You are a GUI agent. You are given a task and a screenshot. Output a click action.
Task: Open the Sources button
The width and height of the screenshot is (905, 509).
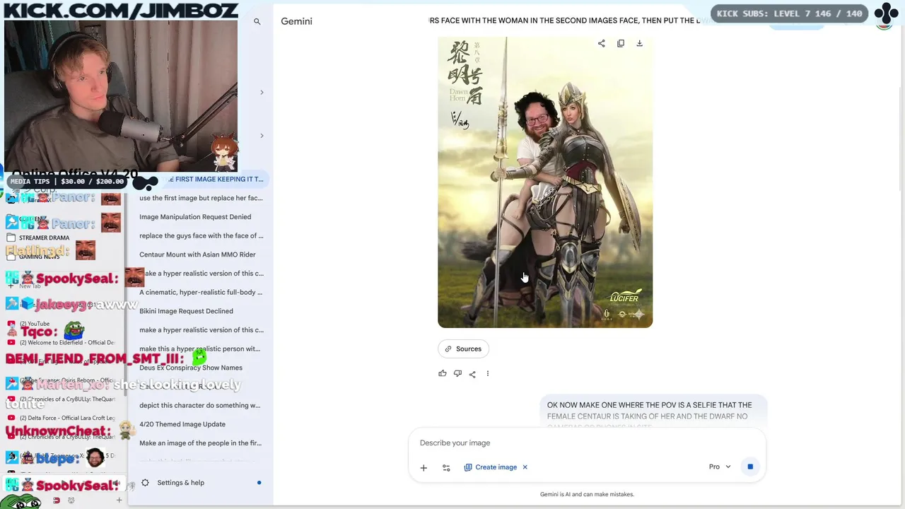tap(463, 349)
